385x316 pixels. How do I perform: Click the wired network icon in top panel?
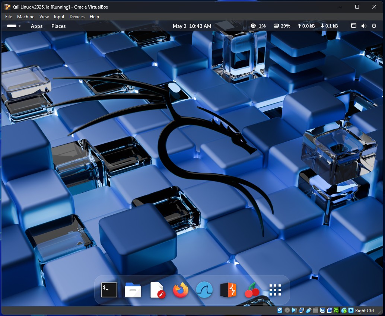354,26
